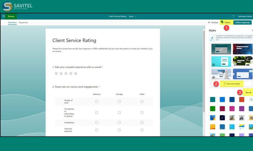The image size is (253, 151).
Task: Expand View all themes
Action: coord(249,92)
